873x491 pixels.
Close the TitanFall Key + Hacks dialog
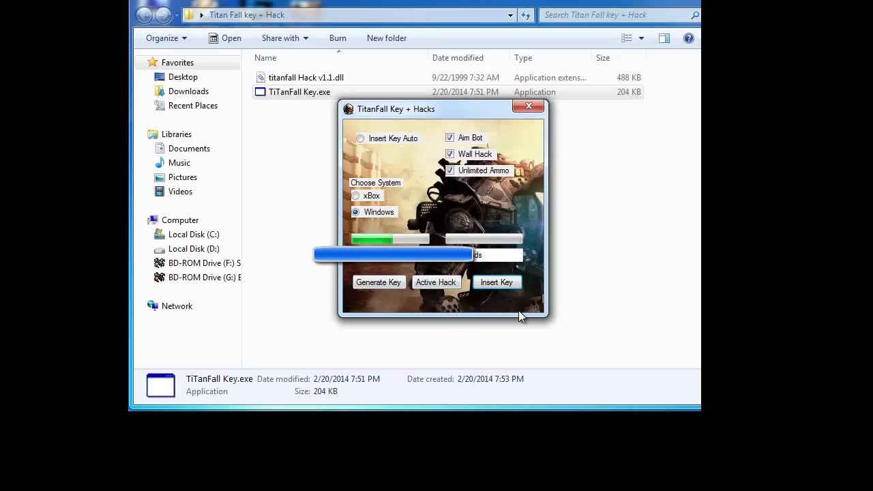(x=529, y=106)
